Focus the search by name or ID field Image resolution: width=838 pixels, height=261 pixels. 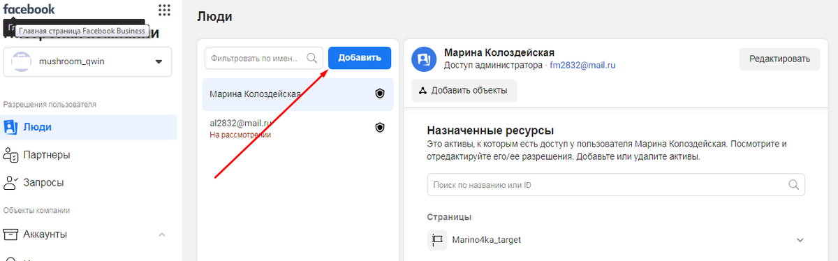616,185
